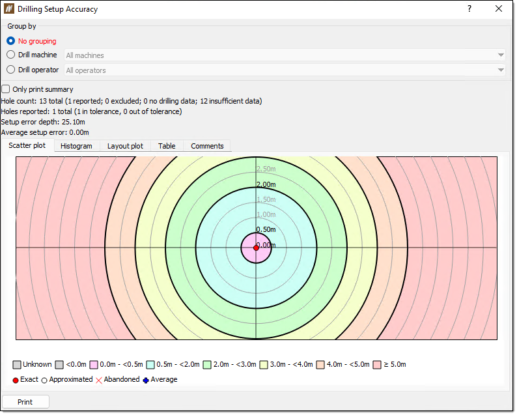
Task: Open the help question mark button
Action: coord(471,8)
